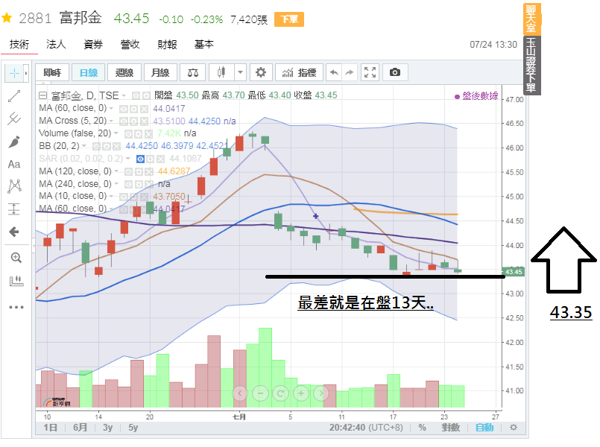Click the orange 下單 order button
This screenshot has height=447, width=600.
coord(289,19)
